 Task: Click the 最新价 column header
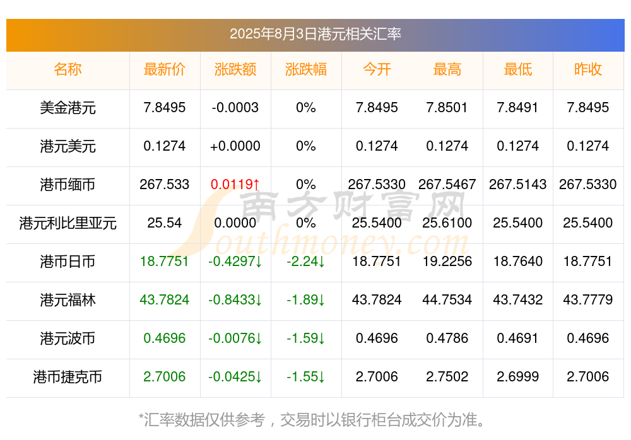[x=165, y=69]
